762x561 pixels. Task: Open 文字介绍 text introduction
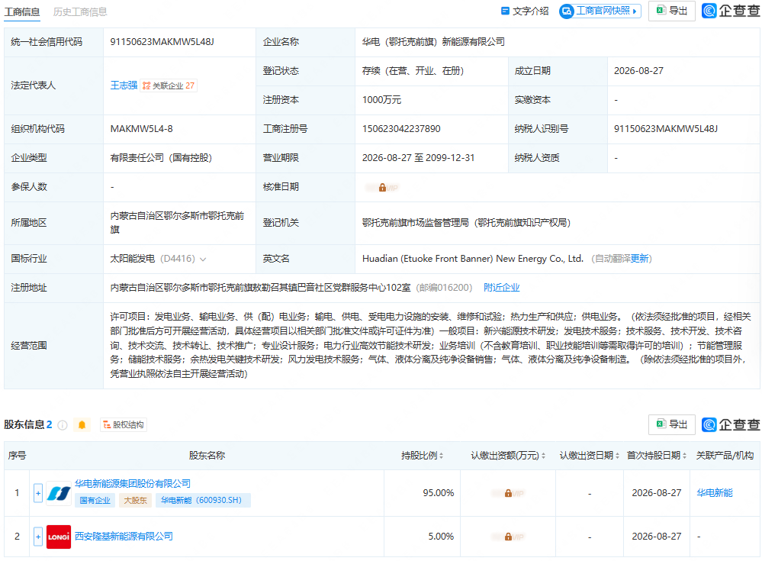point(525,11)
